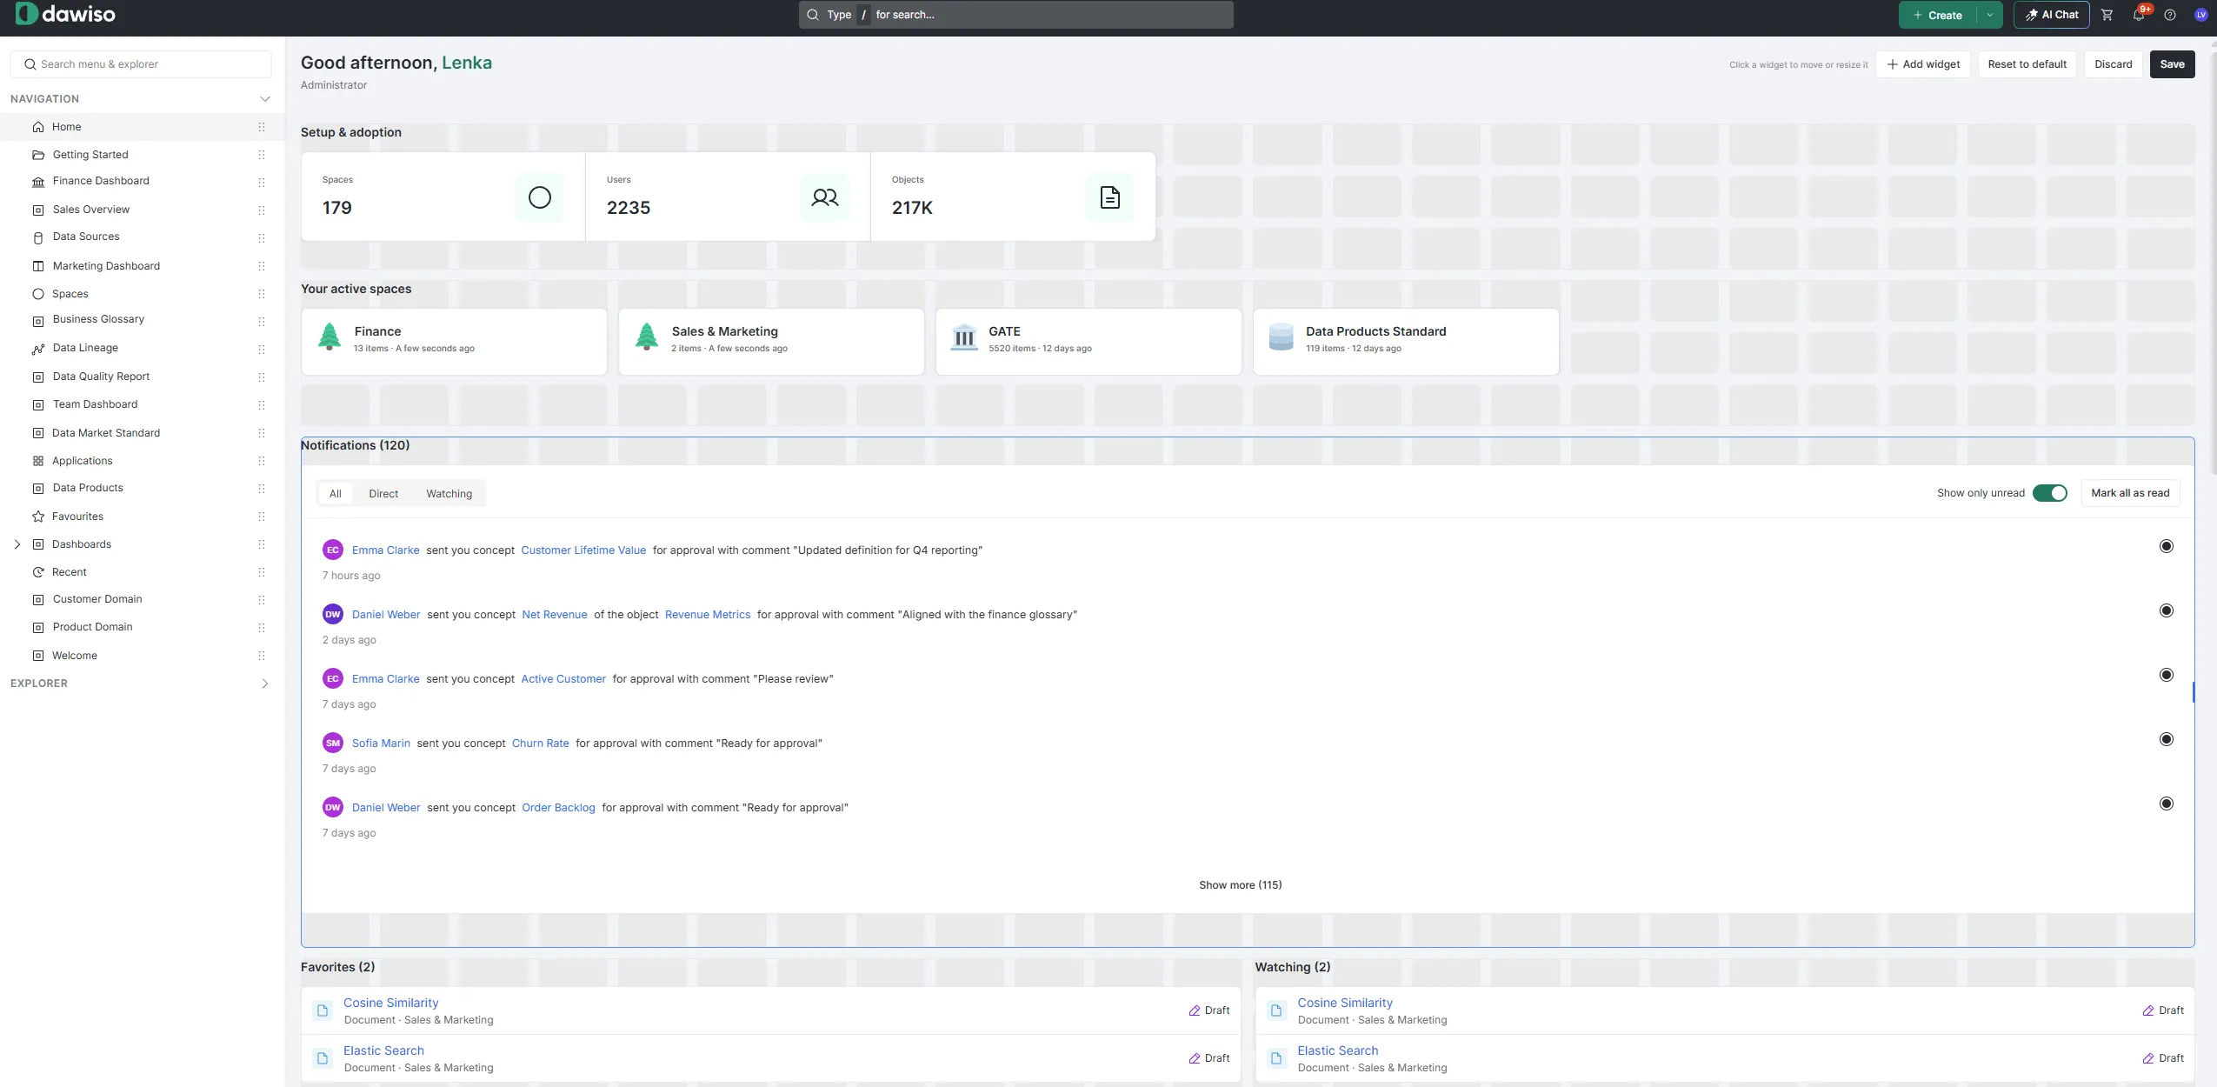The height and width of the screenshot is (1087, 2217).
Task: Expand the EXPLORER section
Action: (265, 684)
